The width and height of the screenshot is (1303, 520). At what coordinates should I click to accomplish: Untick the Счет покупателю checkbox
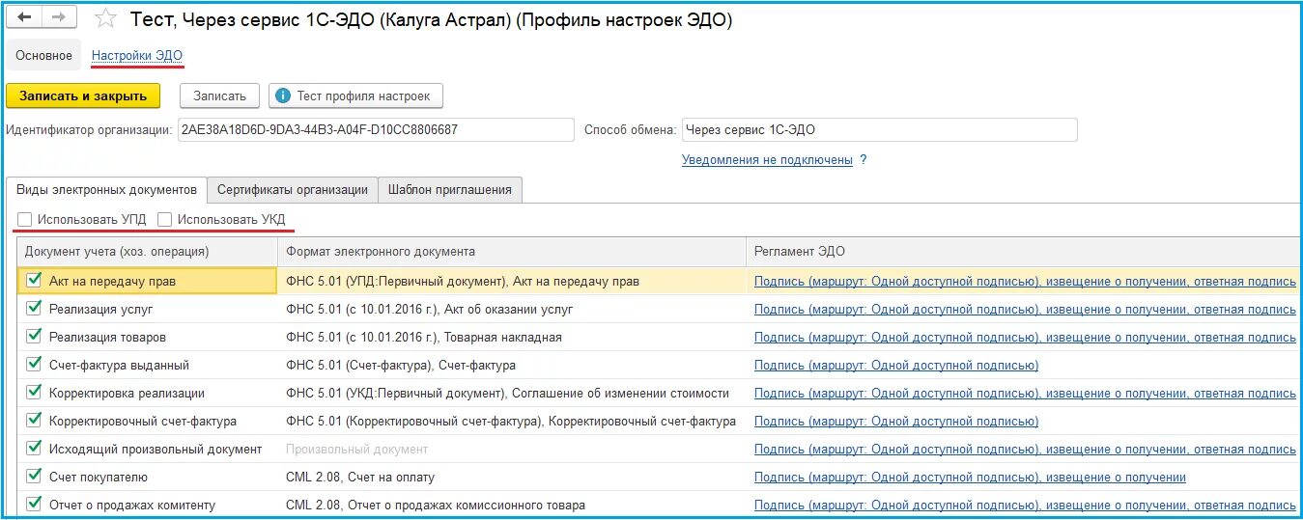click(34, 477)
